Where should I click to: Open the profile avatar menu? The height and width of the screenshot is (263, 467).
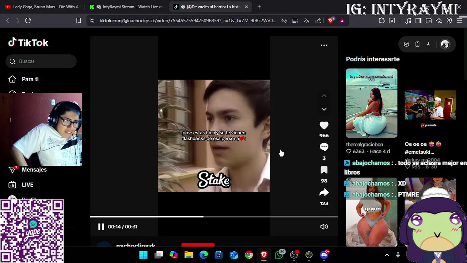(445, 44)
